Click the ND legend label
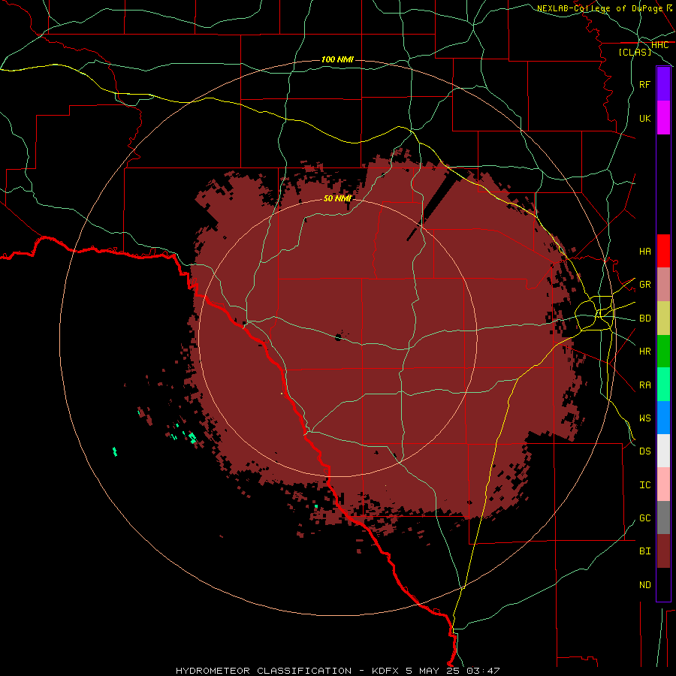 (x=644, y=585)
